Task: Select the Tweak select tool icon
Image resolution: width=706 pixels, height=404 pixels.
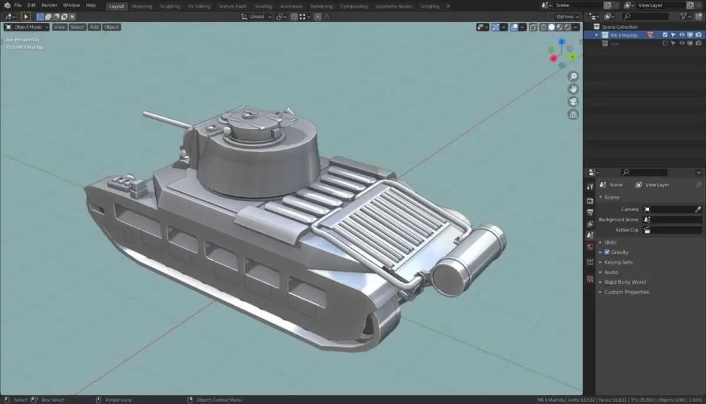Action: coord(26,16)
